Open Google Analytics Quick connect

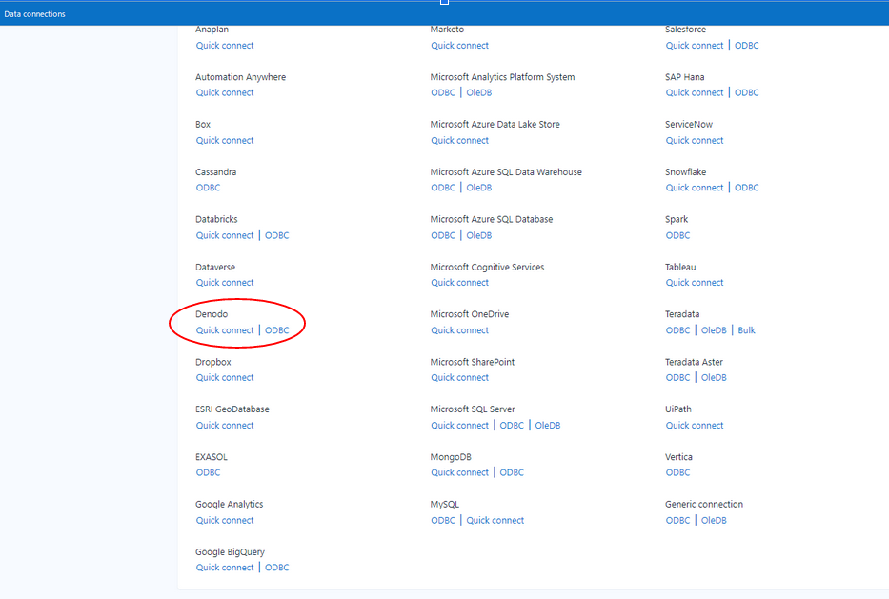pyautogui.click(x=225, y=520)
